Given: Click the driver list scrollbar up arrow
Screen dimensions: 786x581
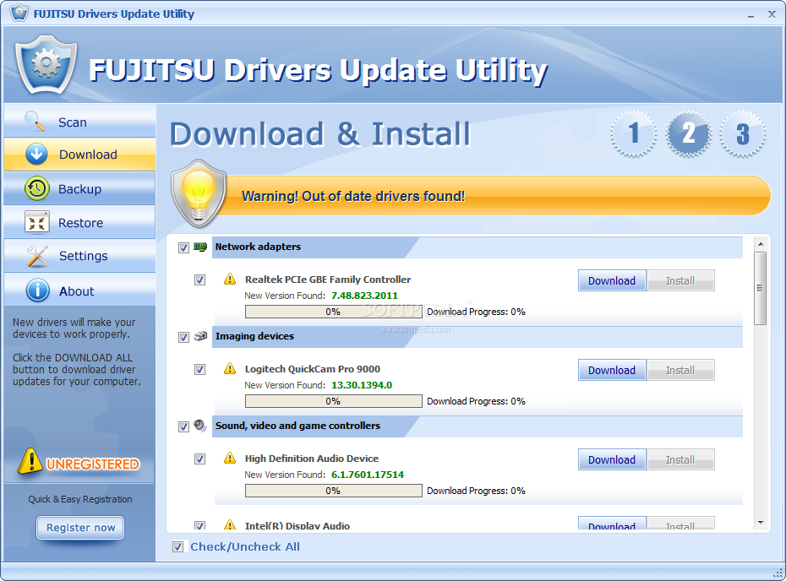Looking at the screenshot, I should [x=761, y=244].
